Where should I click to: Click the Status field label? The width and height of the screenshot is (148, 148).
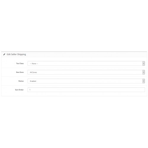pos(21,81)
